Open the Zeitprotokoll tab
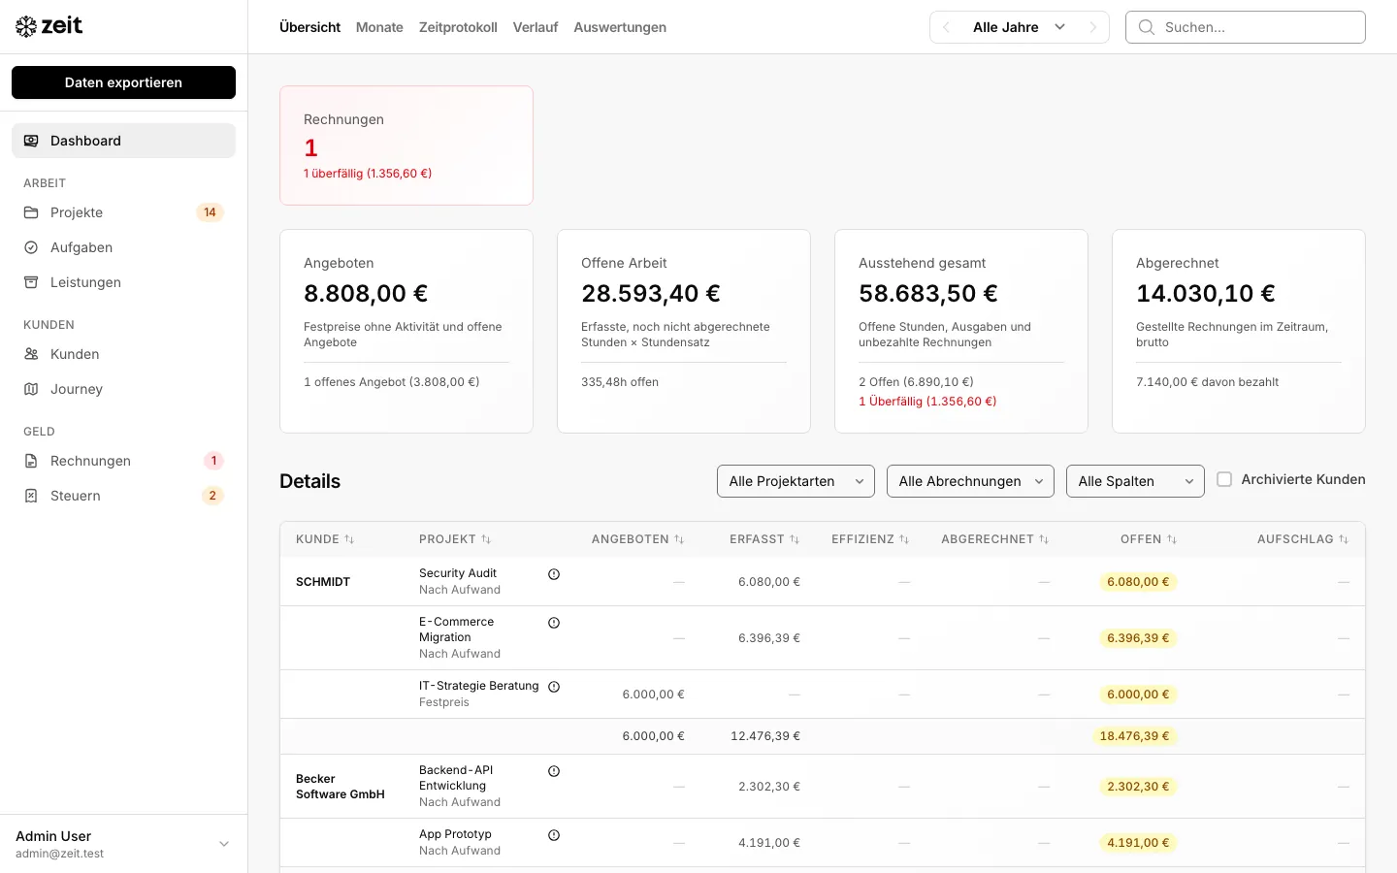 tap(458, 27)
